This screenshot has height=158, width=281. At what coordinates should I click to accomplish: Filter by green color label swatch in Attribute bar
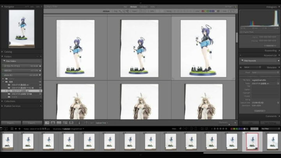pos(208,11)
